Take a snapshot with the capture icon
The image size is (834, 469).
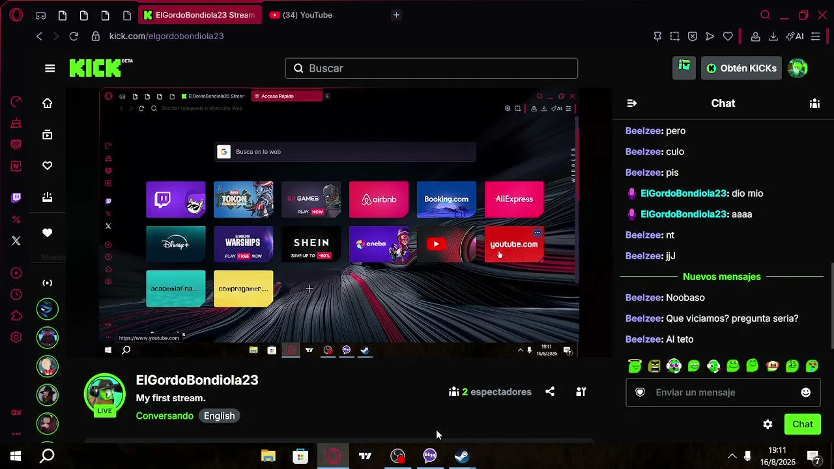tap(675, 36)
